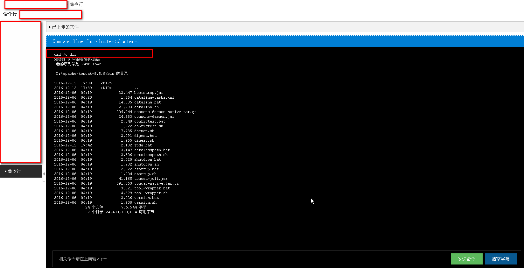Click the catalina.sh file row
Viewport: 524px width, 268px height.
pyautogui.click(x=106, y=107)
